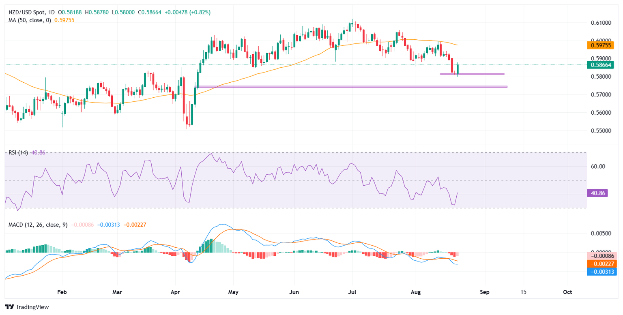623x315 pixels.
Task: Click the green 0.58664 current price tag
Action: (x=602, y=64)
